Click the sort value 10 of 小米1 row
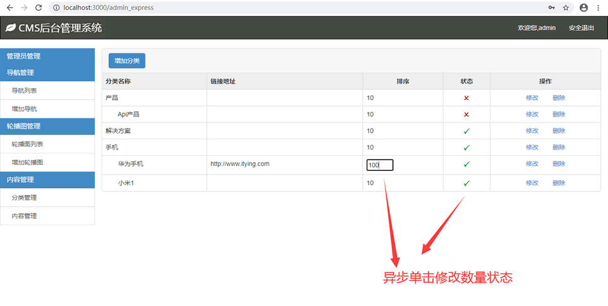Viewport: 608px width, 306px height. click(370, 183)
